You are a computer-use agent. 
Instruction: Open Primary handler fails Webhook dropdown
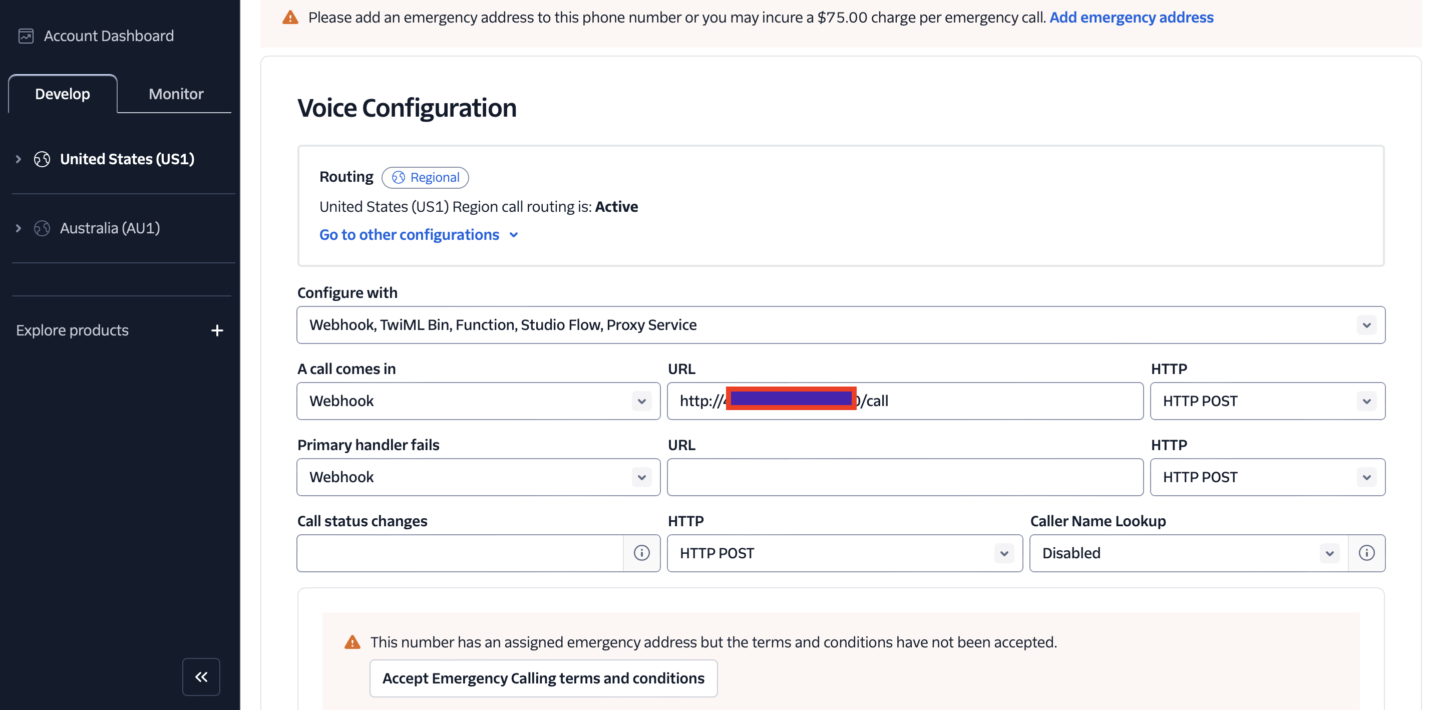click(478, 477)
